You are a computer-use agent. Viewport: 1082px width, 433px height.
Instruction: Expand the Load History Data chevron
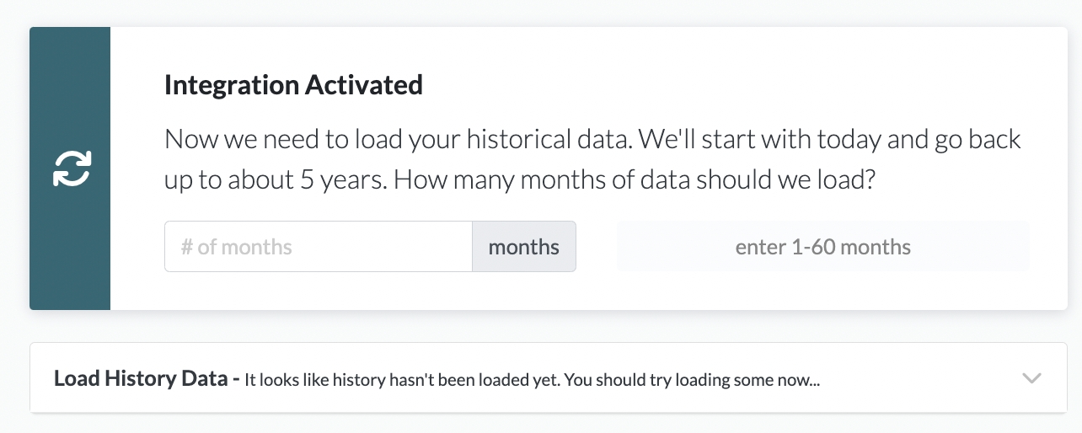point(1031,378)
